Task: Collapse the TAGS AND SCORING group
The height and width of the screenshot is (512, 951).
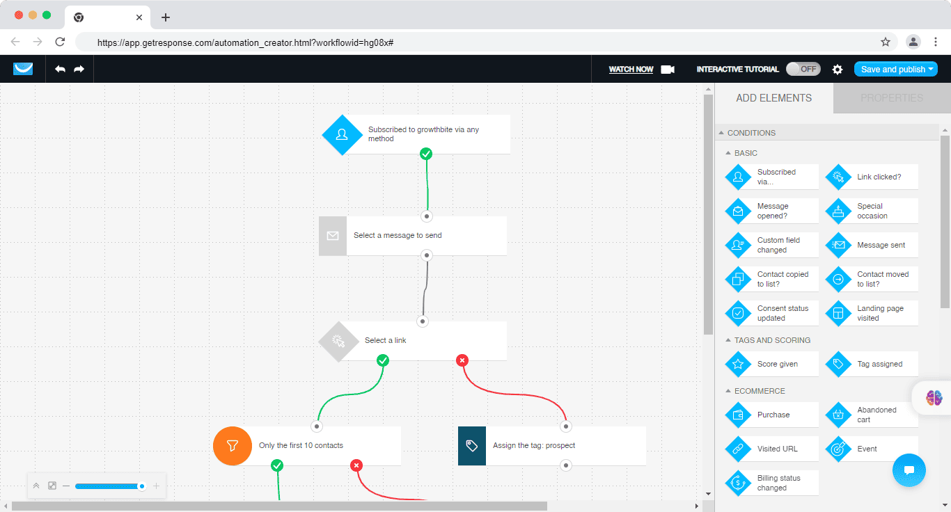Action: 728,340
